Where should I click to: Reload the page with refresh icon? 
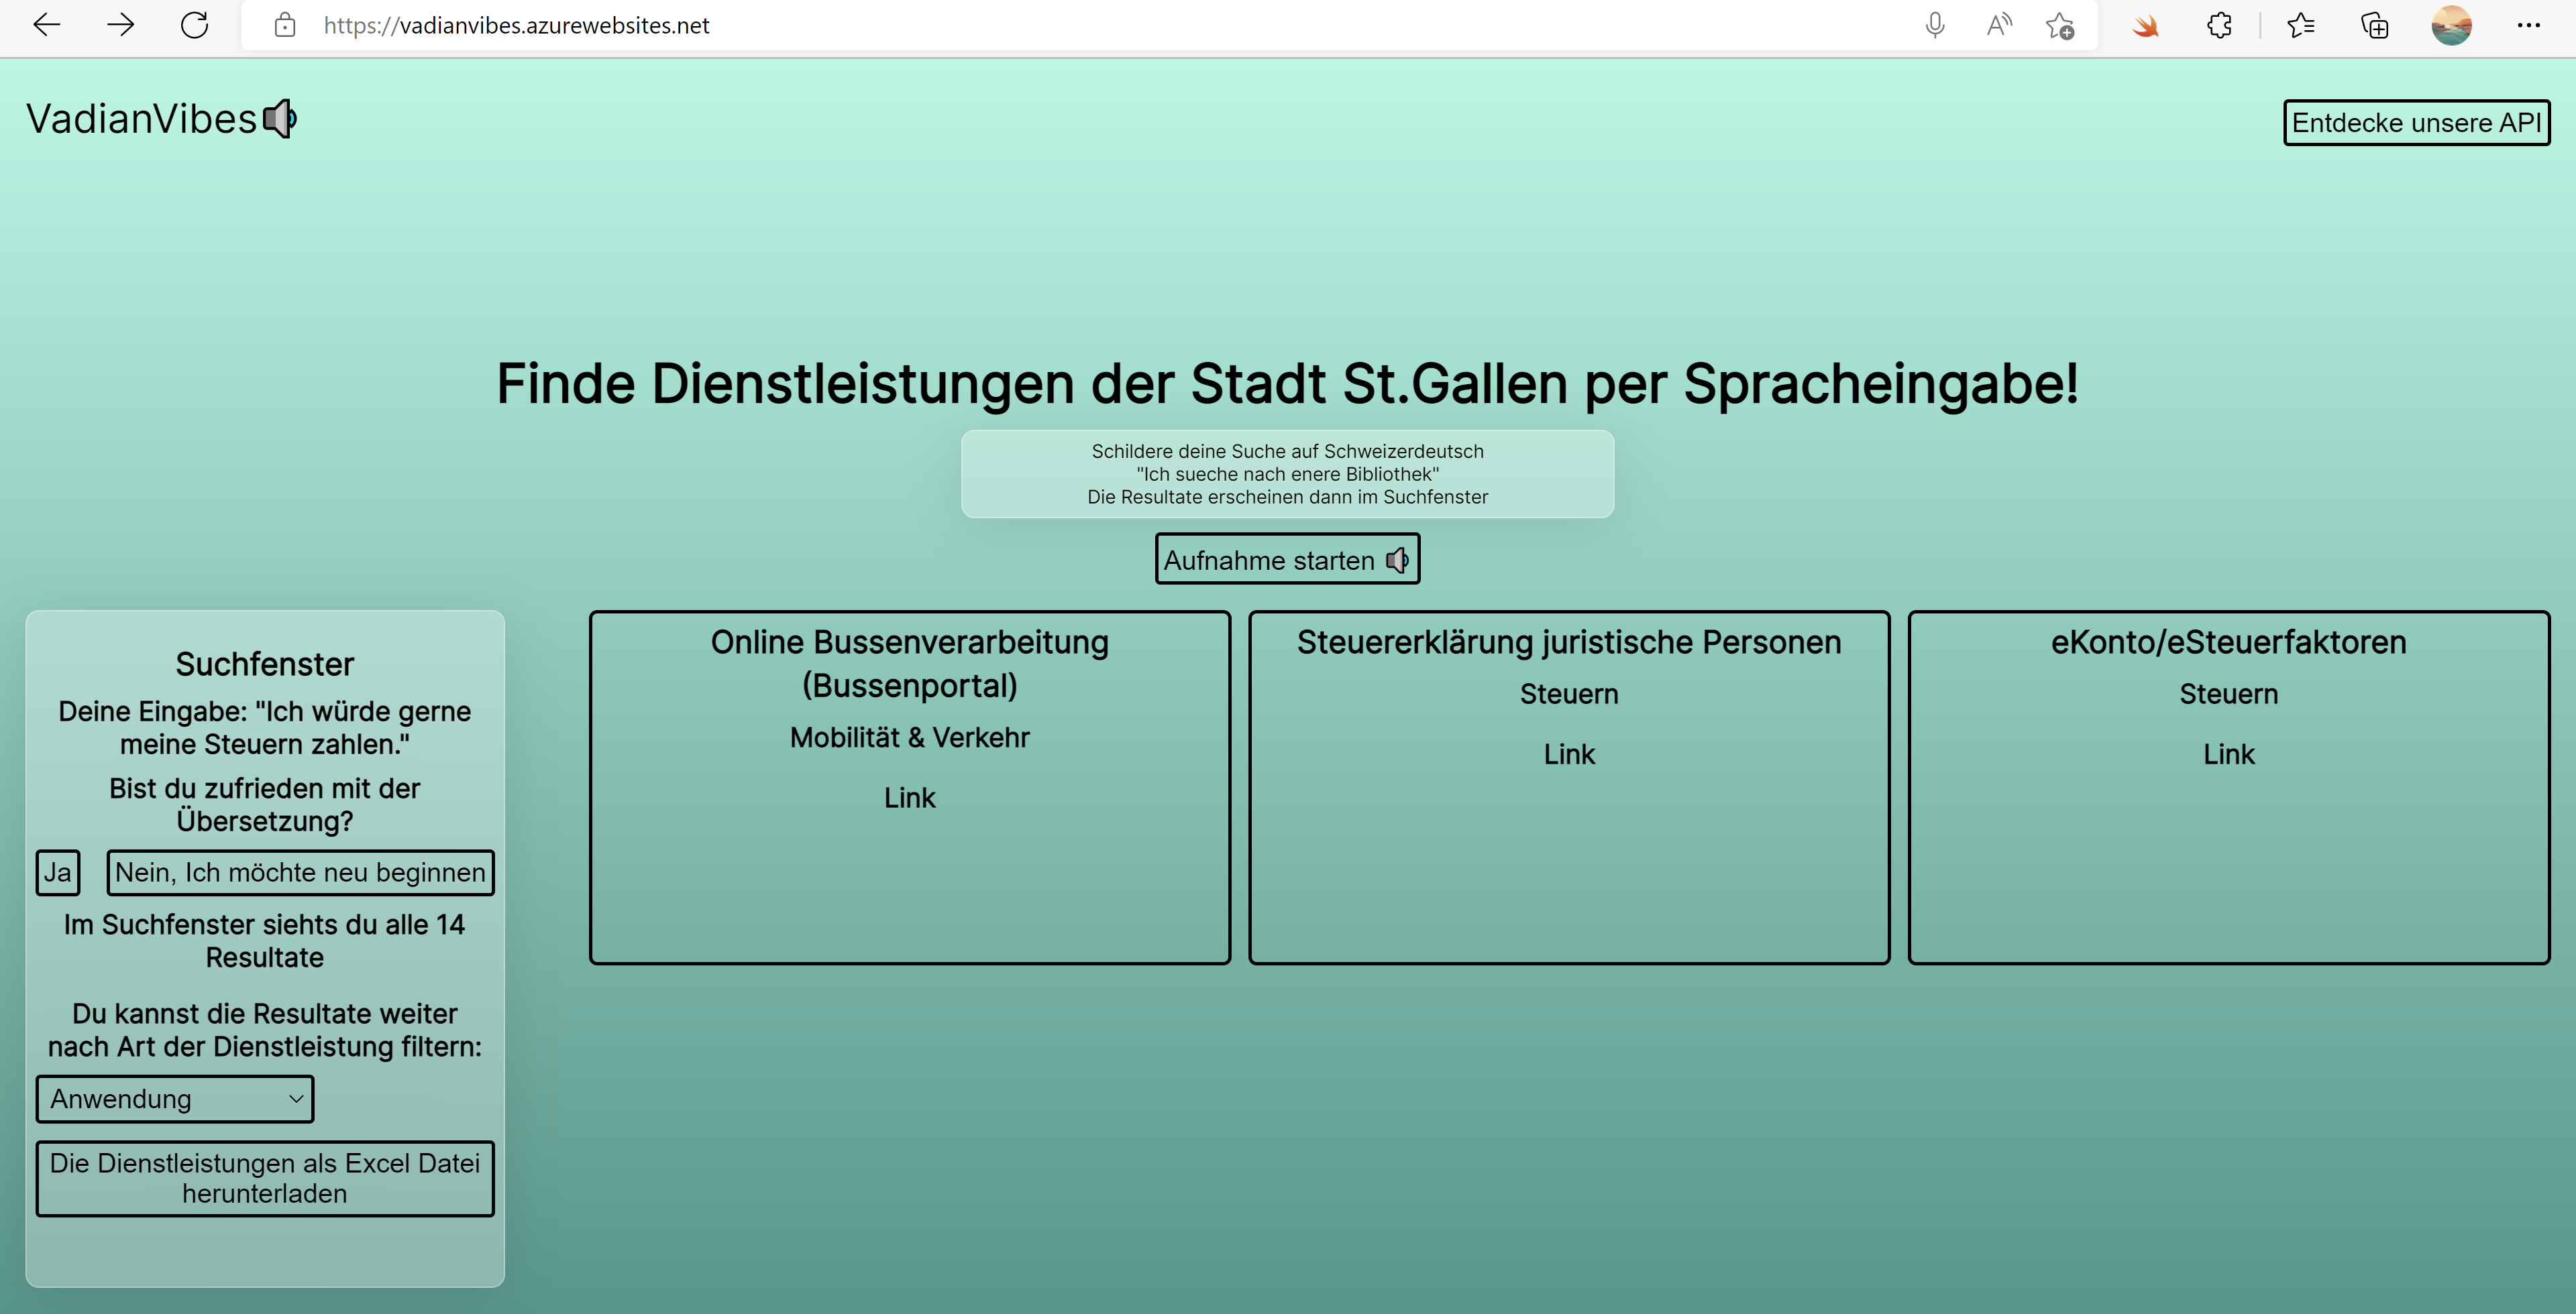[194, 25]
